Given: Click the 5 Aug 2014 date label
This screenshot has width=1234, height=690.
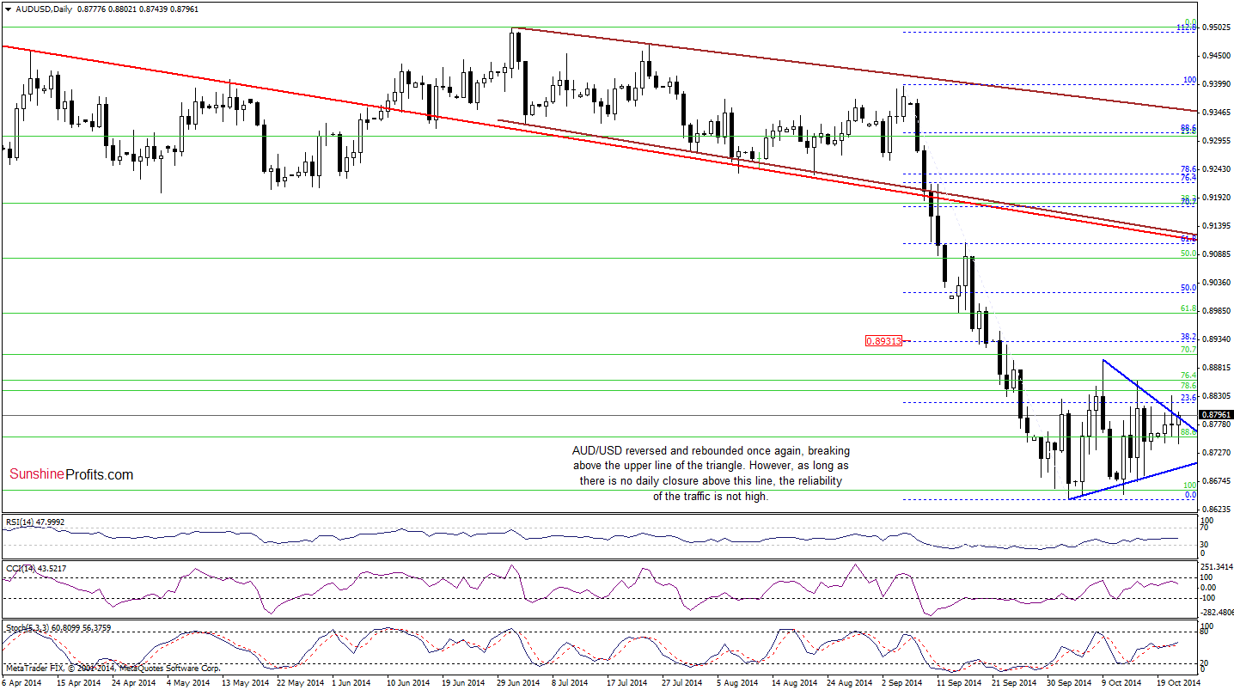Looking at the screenshot, I should click(x=739, y=682).
